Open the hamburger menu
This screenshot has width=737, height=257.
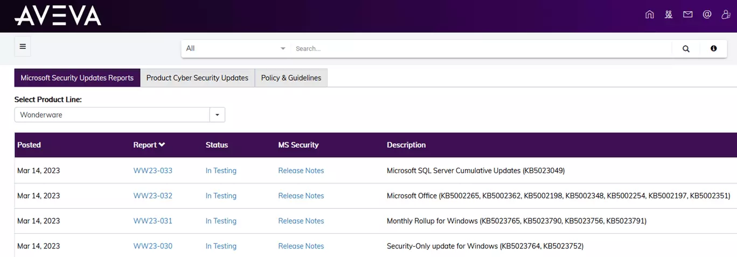[23, 47]
